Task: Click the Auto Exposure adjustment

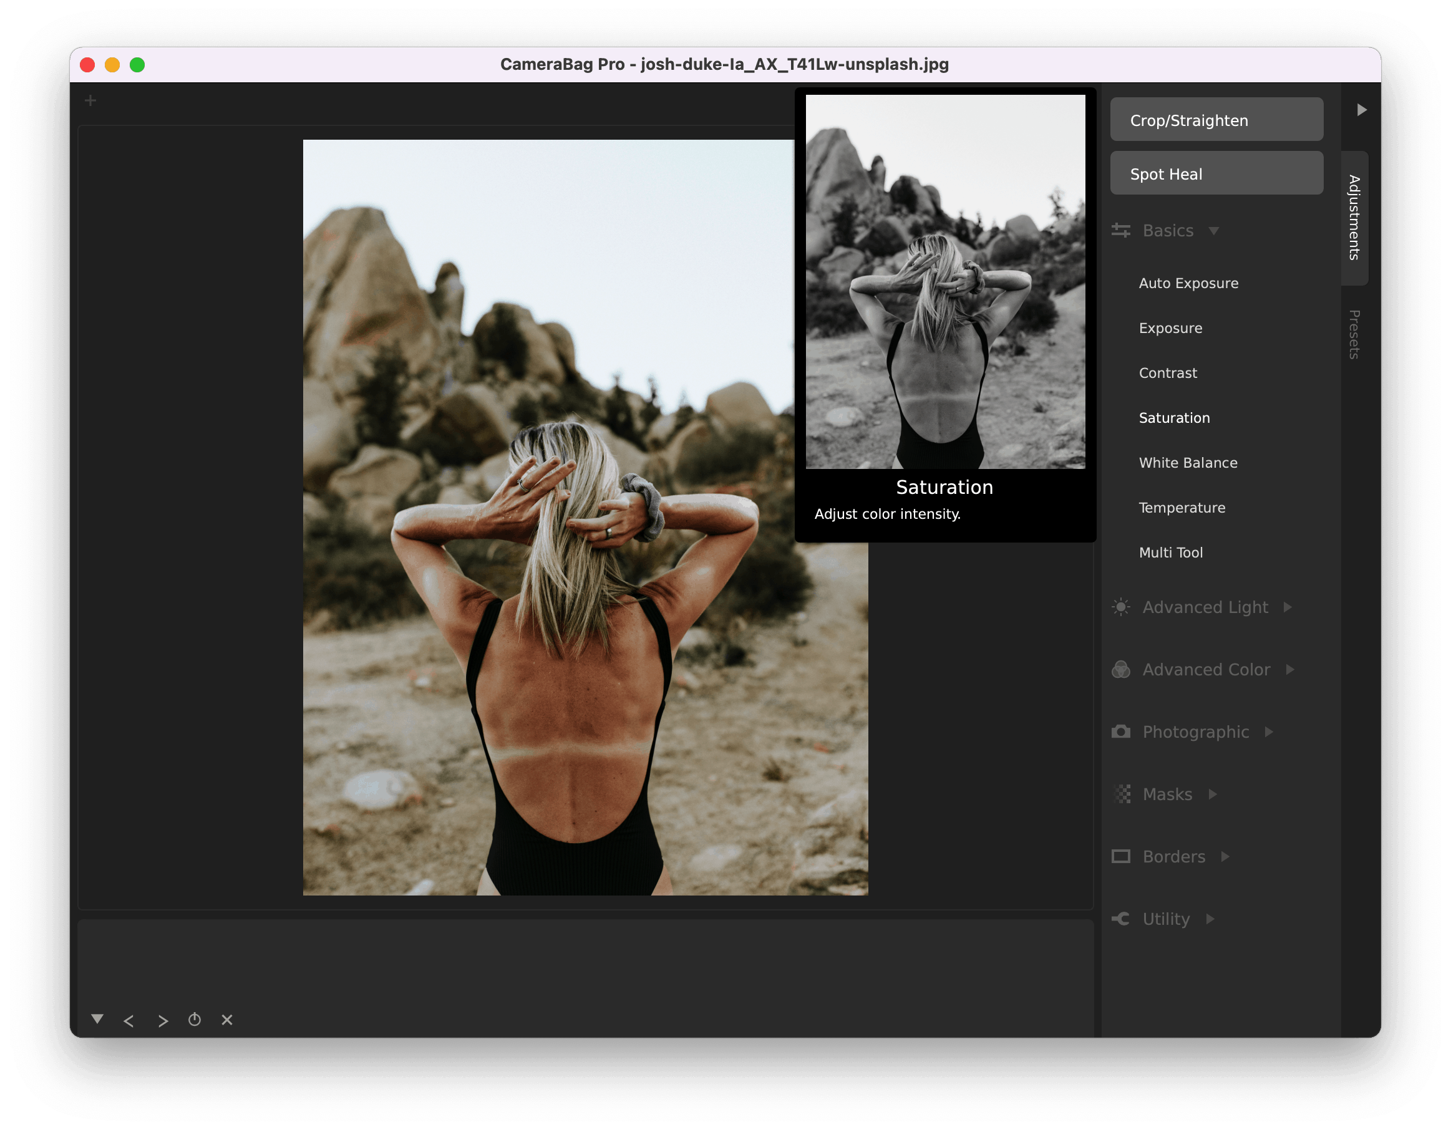Action: [1188, 282]
